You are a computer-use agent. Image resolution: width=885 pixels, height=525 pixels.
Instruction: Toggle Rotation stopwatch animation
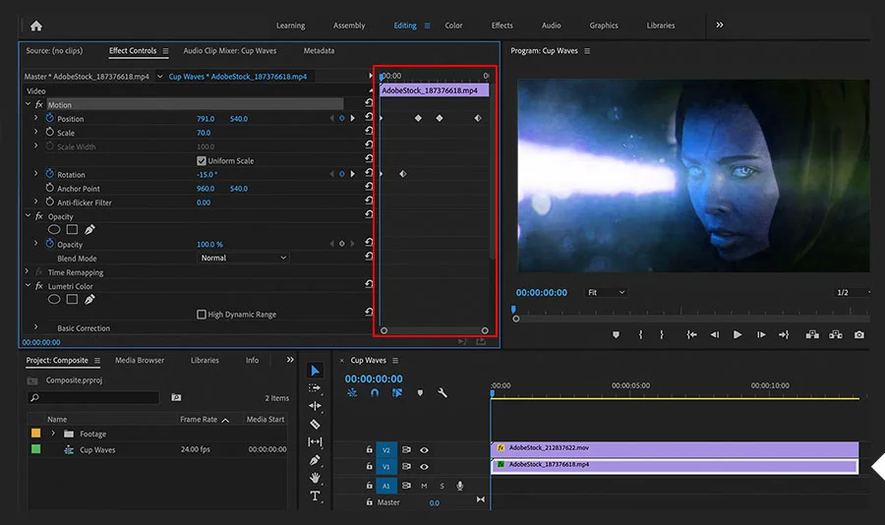50,174
